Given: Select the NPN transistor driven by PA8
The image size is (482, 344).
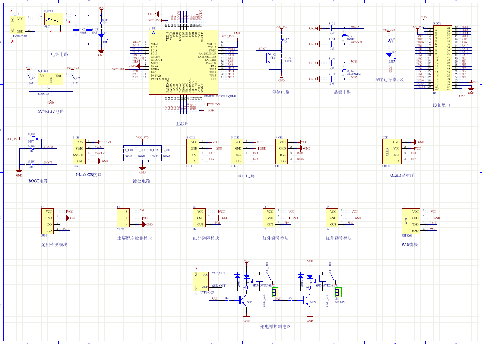Looking at the screenshot, I should 243,300.
